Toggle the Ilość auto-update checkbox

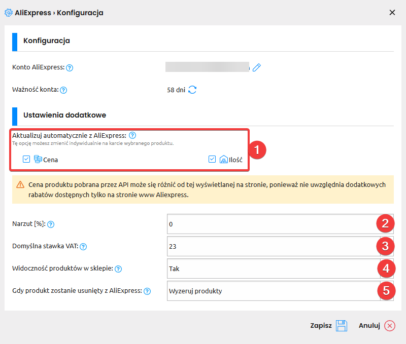[213, 160]
